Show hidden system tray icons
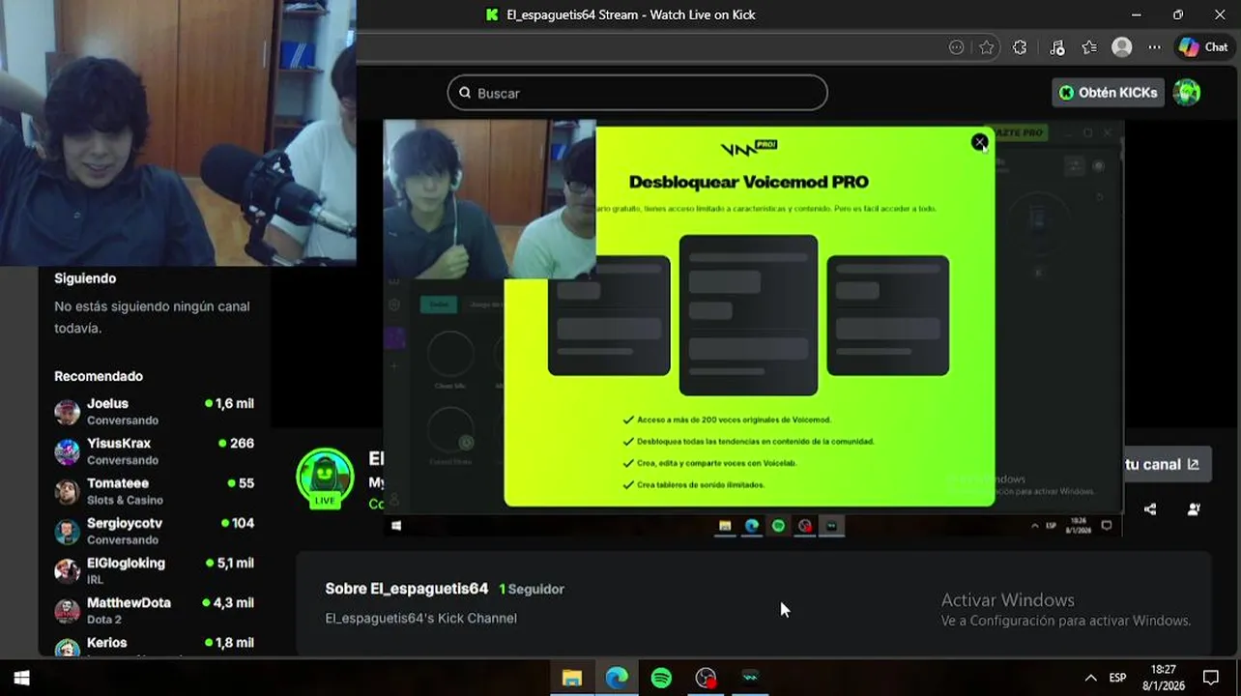This screenshot has width=1241, height=696. pyautogui.click(x=1090, y=678)
